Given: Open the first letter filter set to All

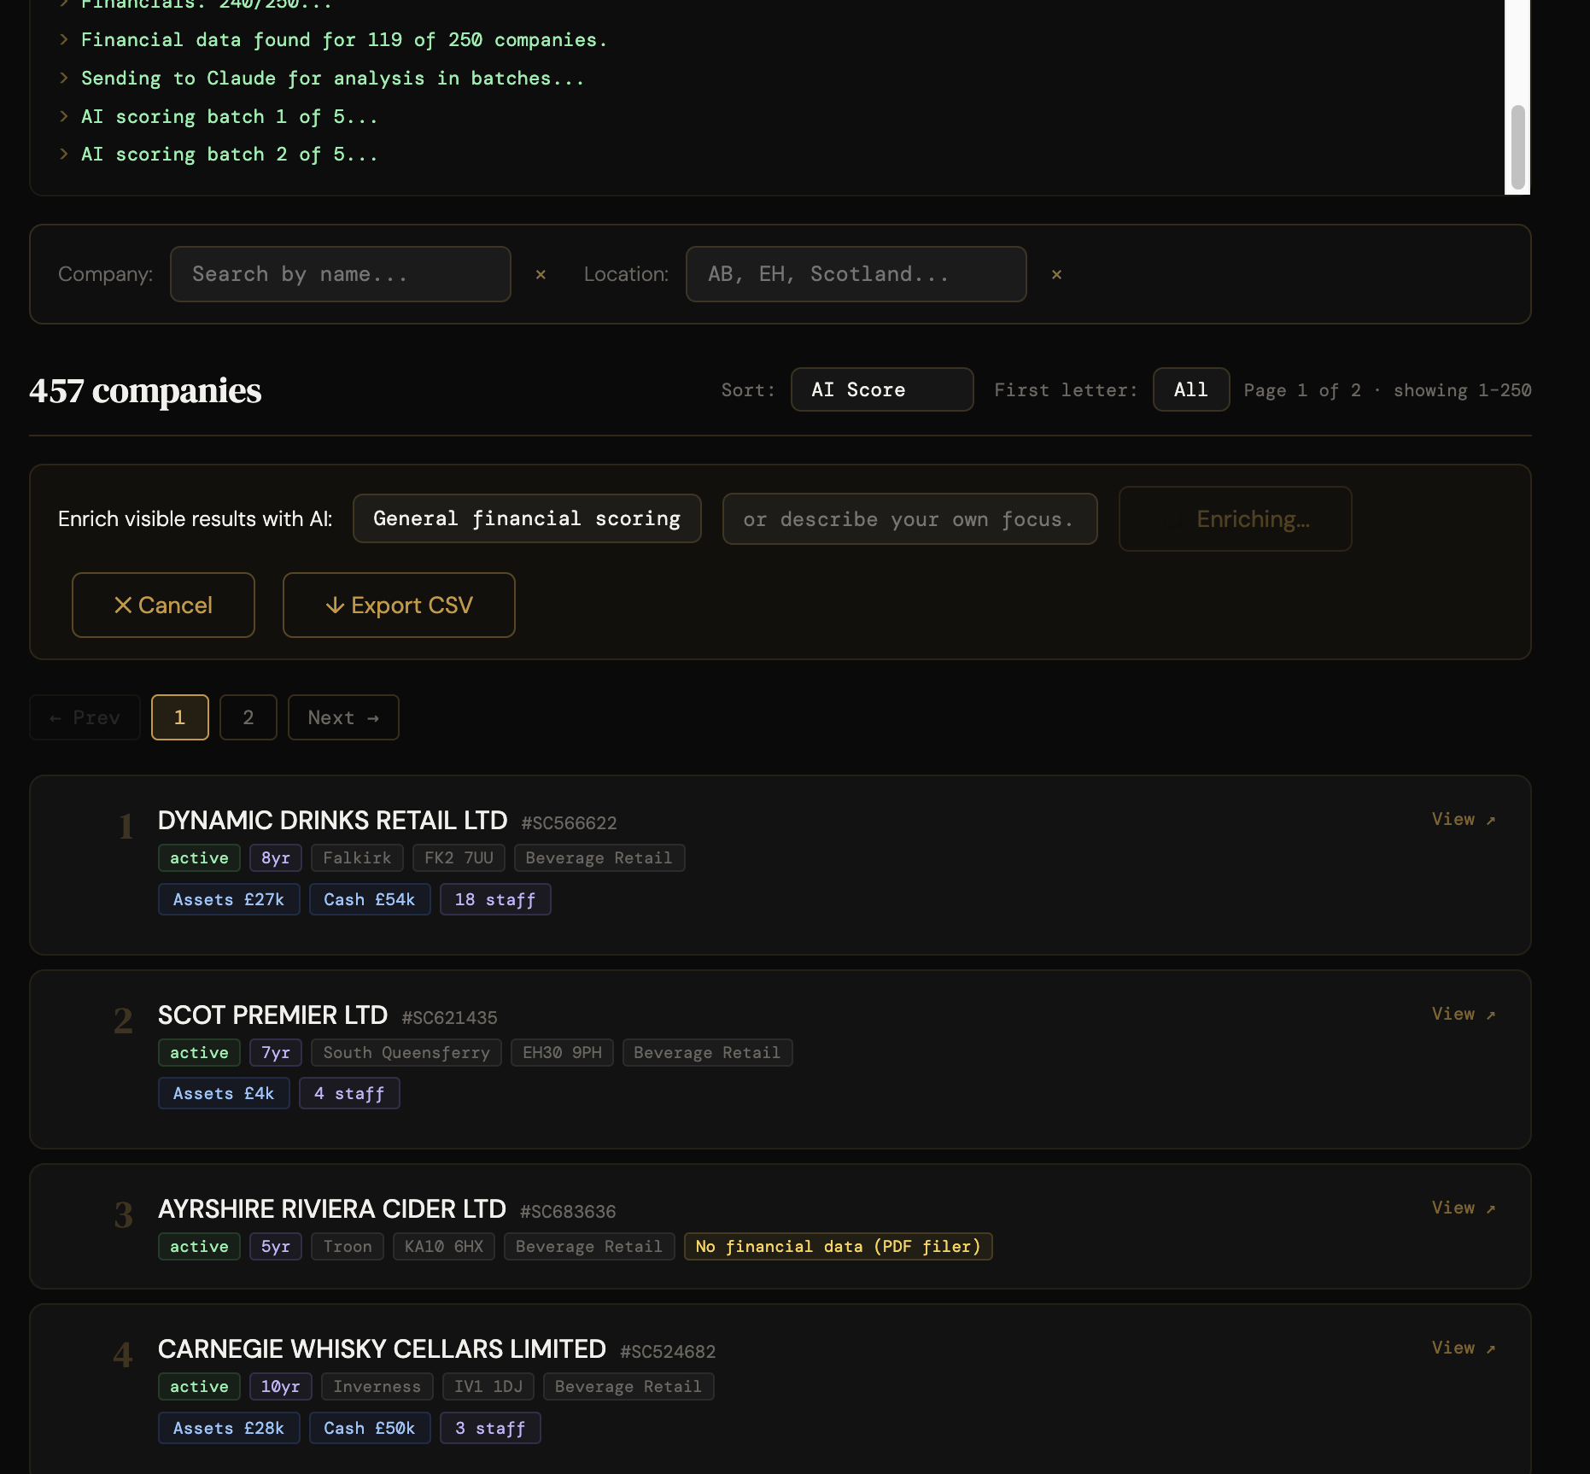Looking at the screenshot, I should click(x=1190, y=389).
